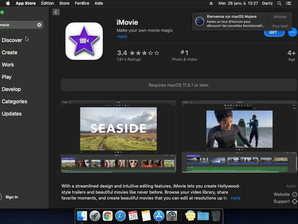Open the SEASIDE screenshot thumbnail
Viewport: 298px width, 224px height.
(118, 136)
